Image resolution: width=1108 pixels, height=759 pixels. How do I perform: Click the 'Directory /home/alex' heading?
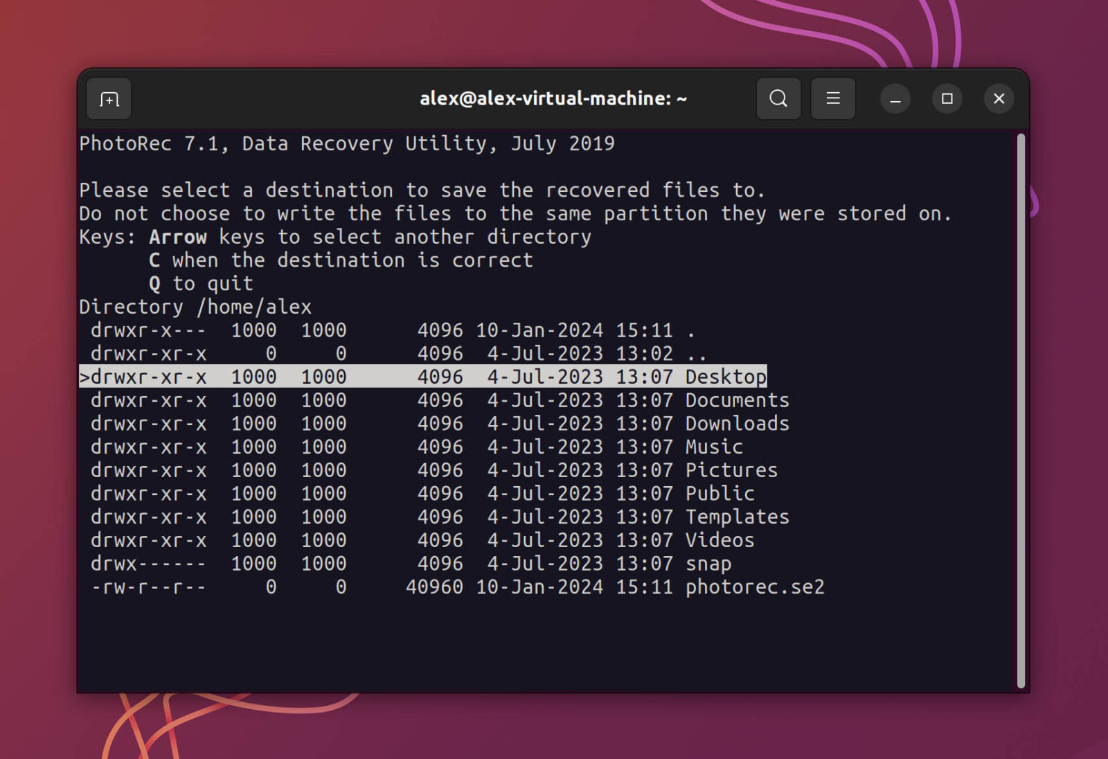pyautogui.click(x=195, y=307)
